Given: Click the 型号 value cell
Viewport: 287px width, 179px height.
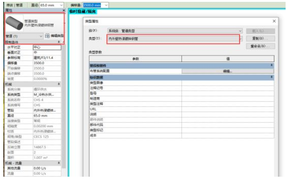Looking at the screenshot, I should point(228,93).
